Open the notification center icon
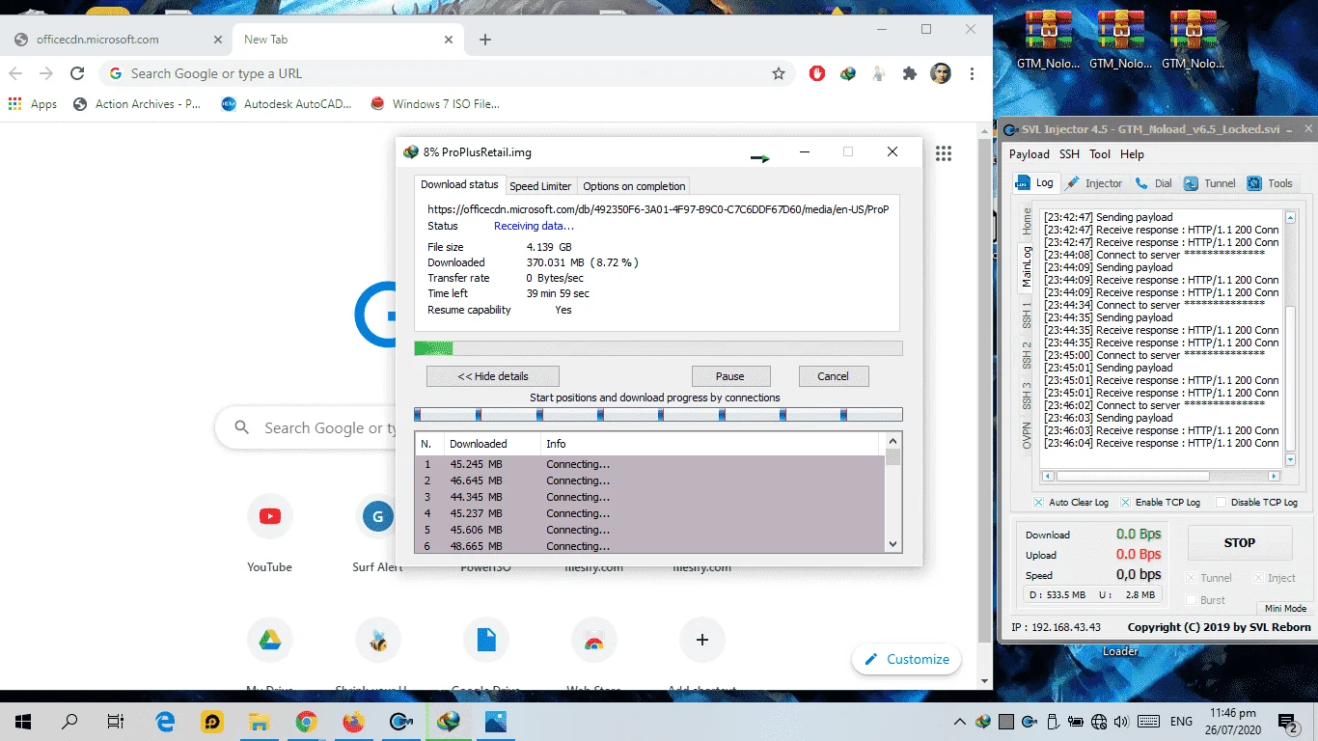This screenshot has width=1318, height=741. point(1288,721)
